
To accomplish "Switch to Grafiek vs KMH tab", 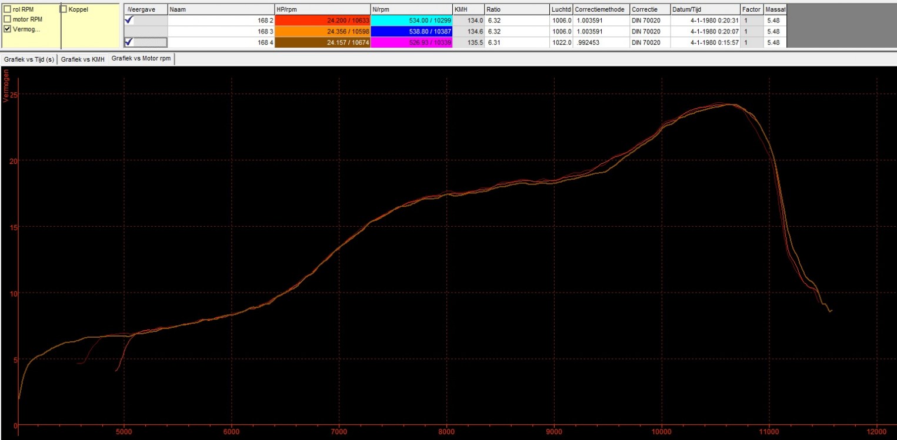I will [82, 59].
